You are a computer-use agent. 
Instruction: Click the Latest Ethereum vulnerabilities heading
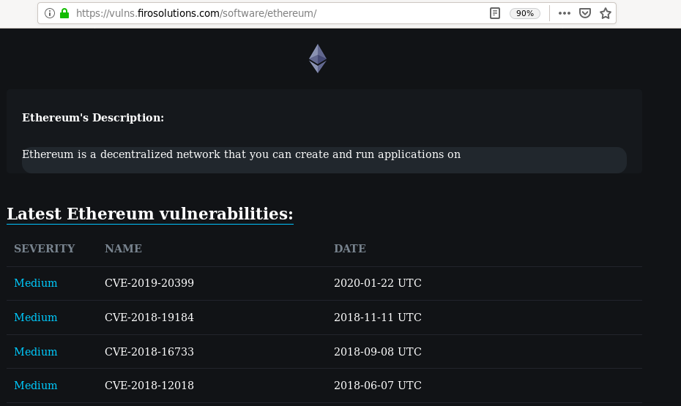[150, 214]
